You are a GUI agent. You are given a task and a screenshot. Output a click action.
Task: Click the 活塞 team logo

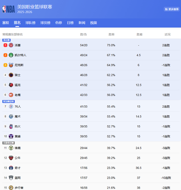(x=11, y=45)
